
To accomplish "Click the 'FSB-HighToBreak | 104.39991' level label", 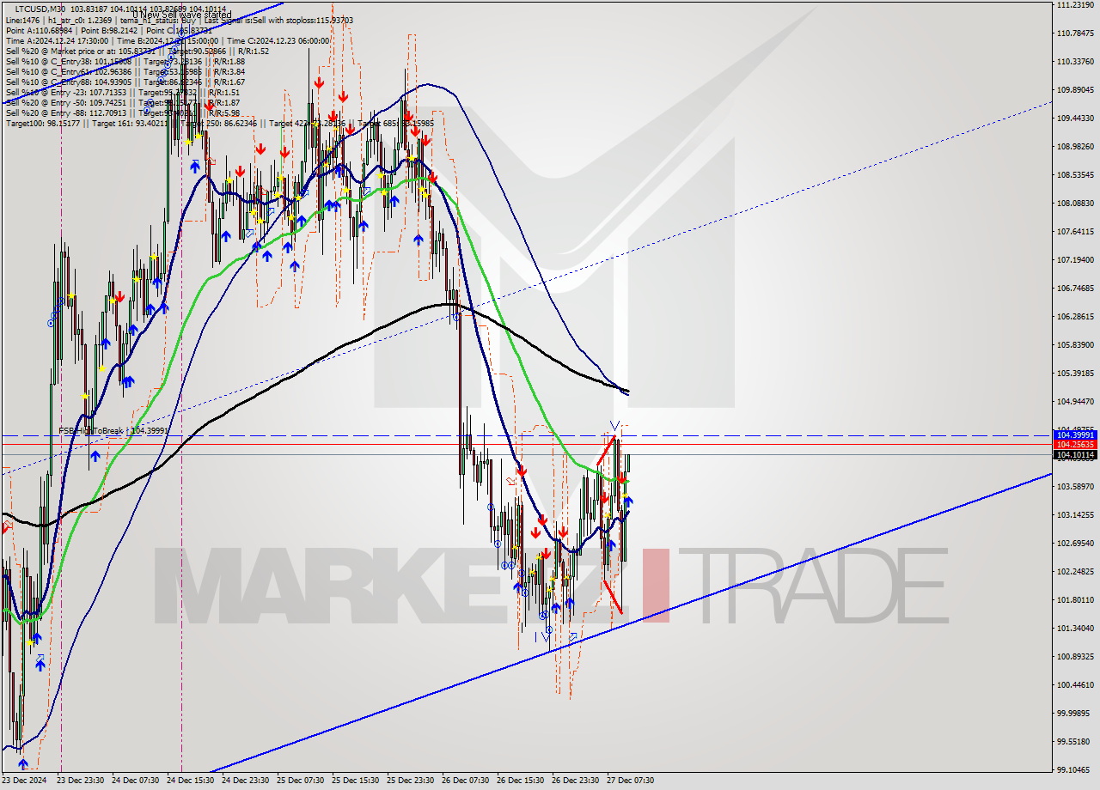I will [x=113, y=431].
